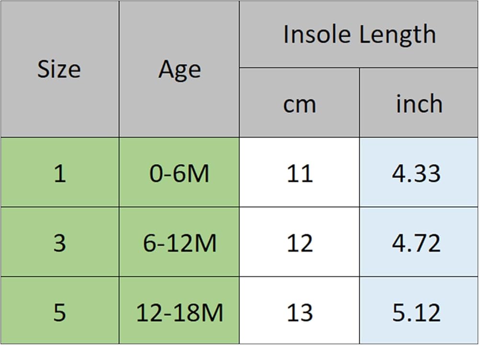Click the 13 cm cell
Image resolution: width=479 pixels, height=345 pixels.
299,311
